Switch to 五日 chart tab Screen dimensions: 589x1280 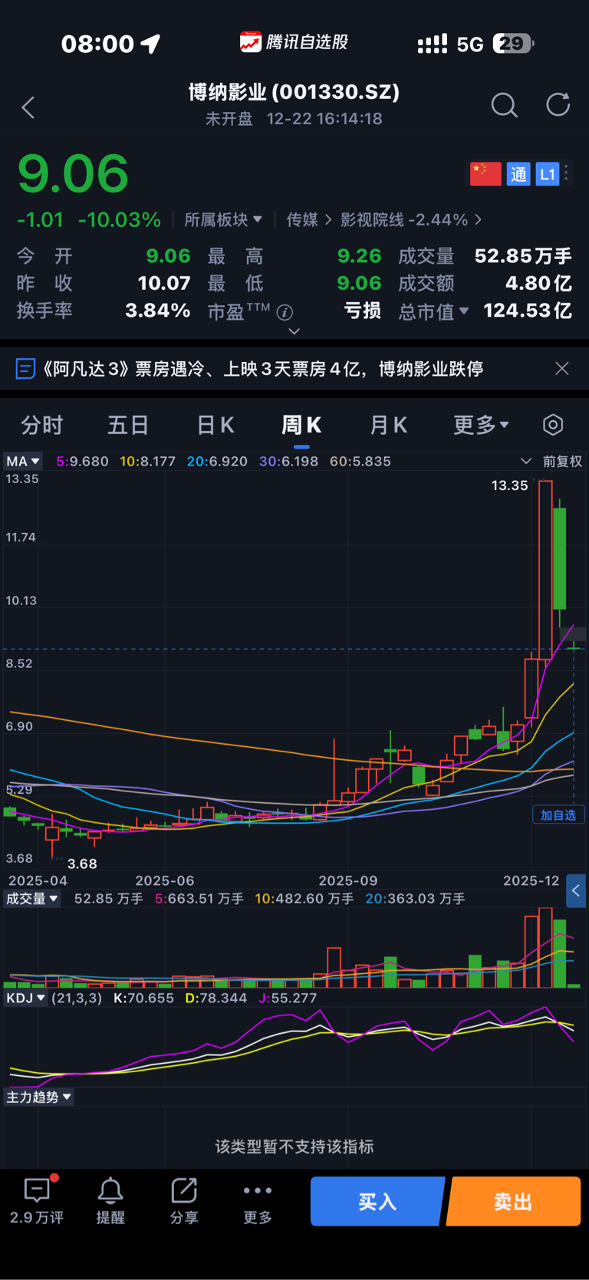point(127,425)
